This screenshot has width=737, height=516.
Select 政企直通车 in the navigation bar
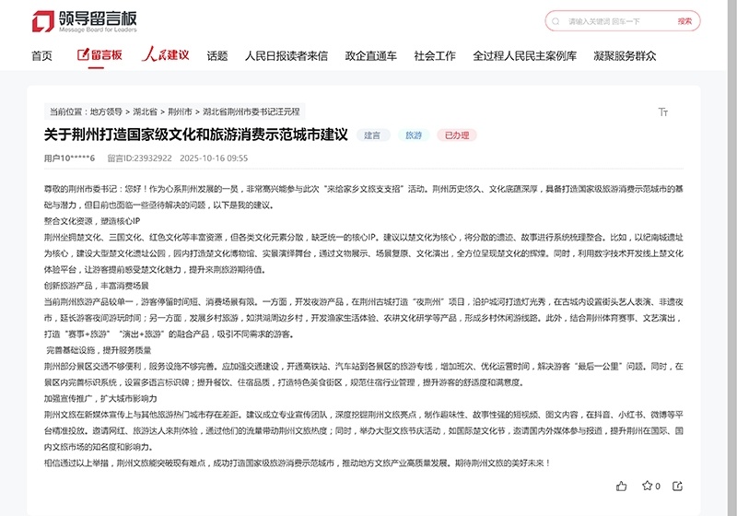(x=370, y=55)
